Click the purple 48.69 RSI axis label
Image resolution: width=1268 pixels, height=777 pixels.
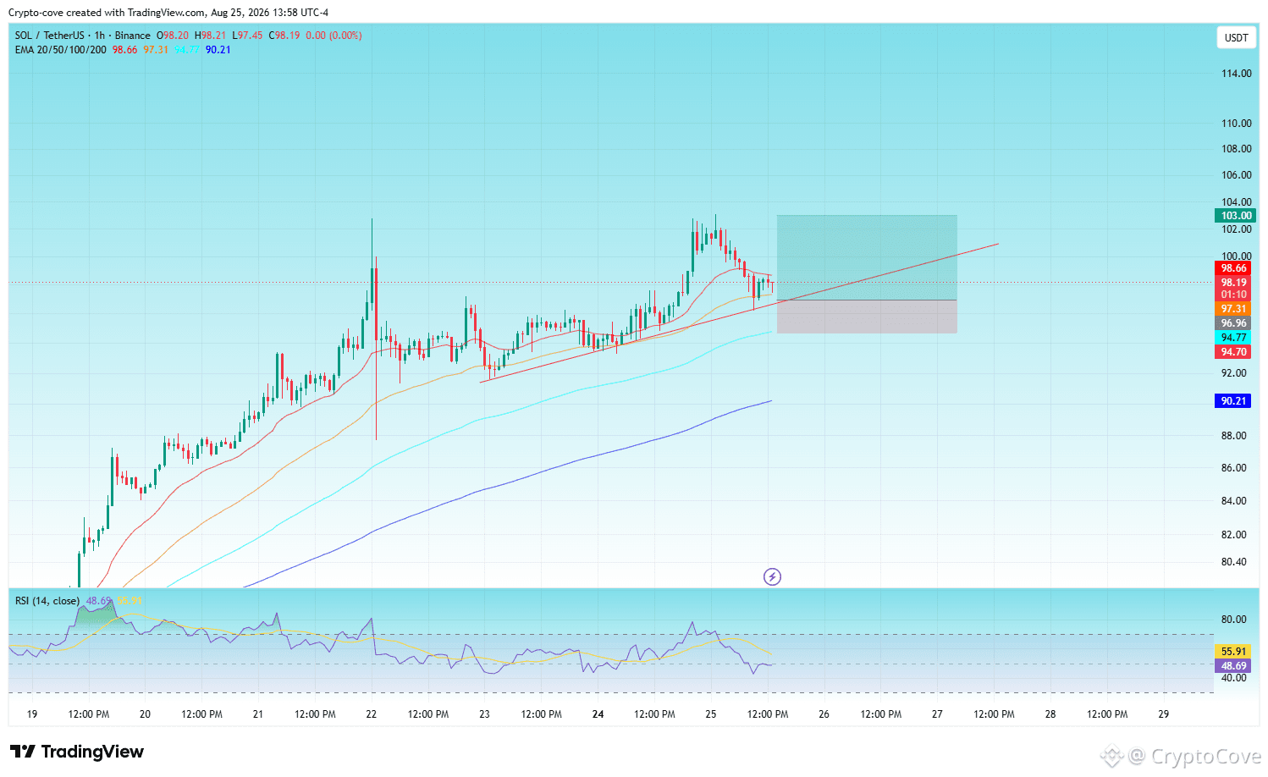[1233, 666]
